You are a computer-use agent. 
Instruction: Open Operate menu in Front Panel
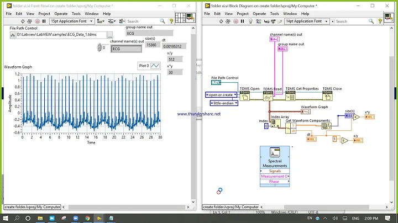[x=61, y=14]
